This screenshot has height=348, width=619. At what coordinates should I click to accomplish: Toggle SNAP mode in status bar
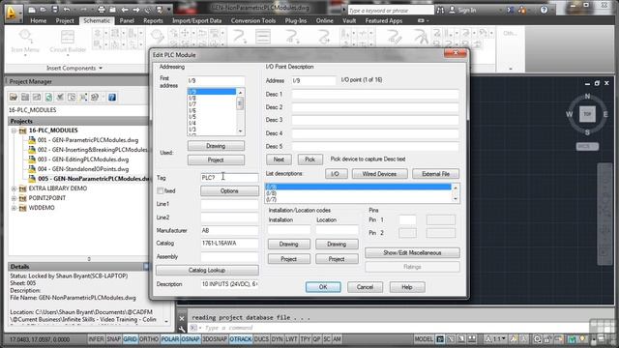114,339
